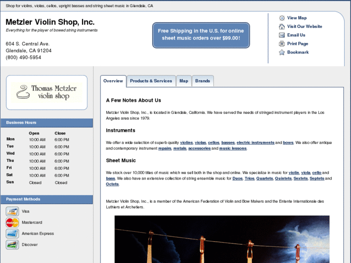Screen dimensions: 351x263
Task: Click the View Map compass icon
Action: click(x=282, y=18)
